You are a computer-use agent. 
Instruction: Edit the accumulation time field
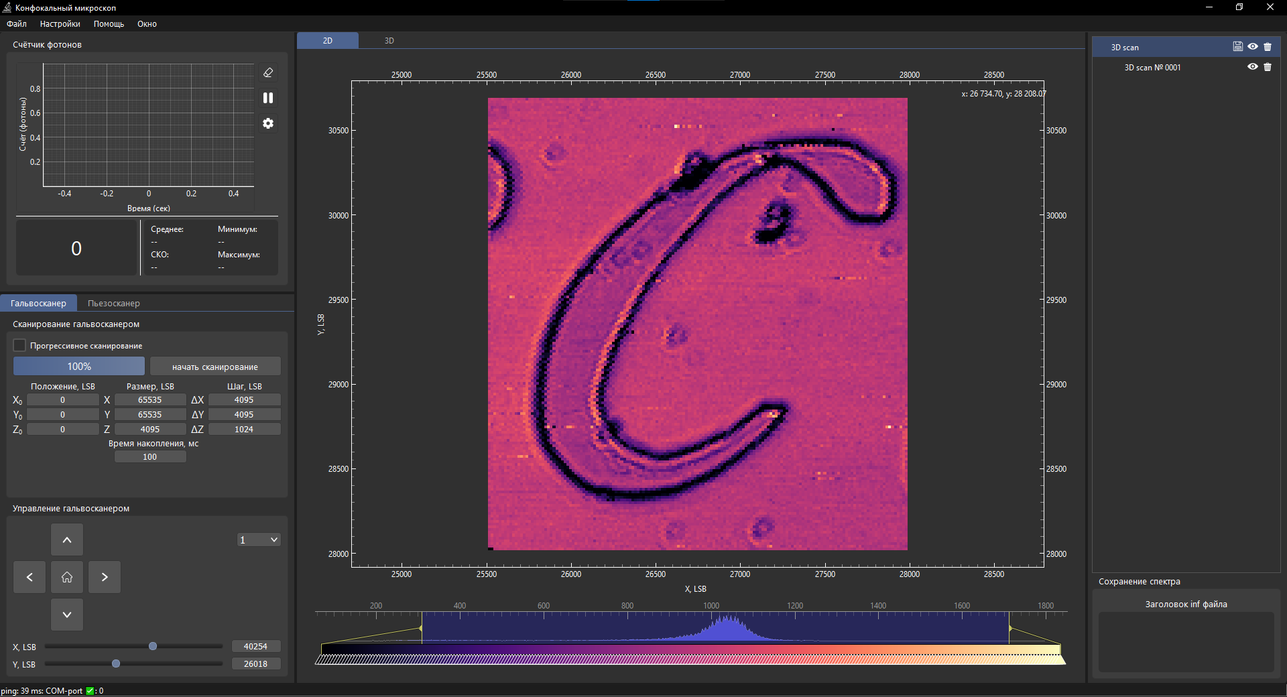click(150, 457)
